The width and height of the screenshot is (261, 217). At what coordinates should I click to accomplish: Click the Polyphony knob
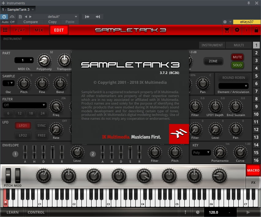44,60
